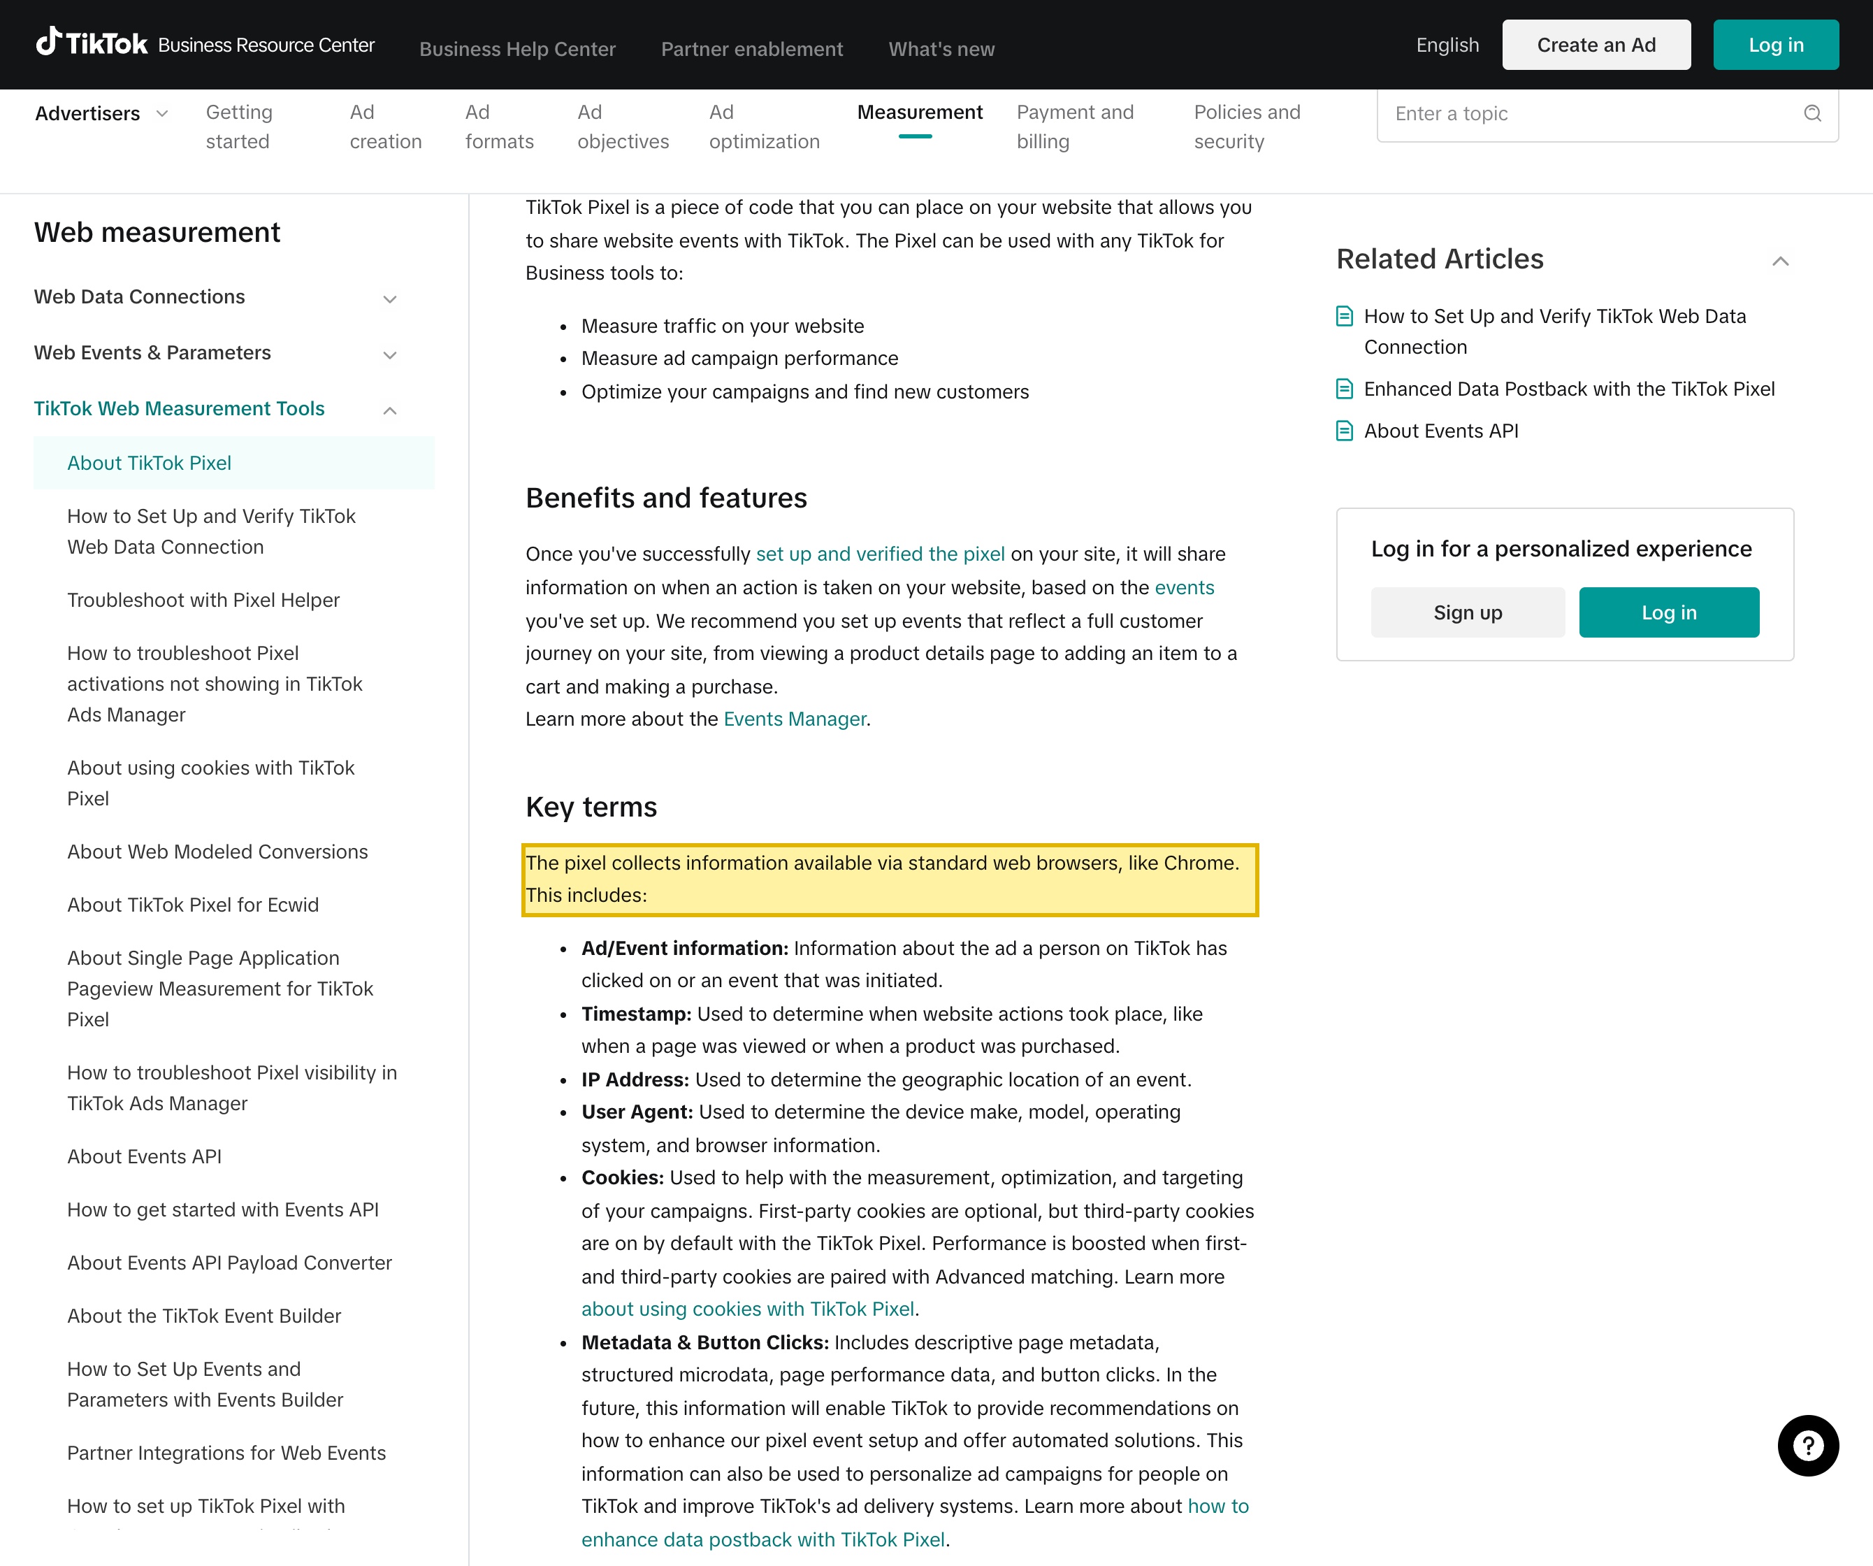Open Partner enablement in header

coord(752,49)
